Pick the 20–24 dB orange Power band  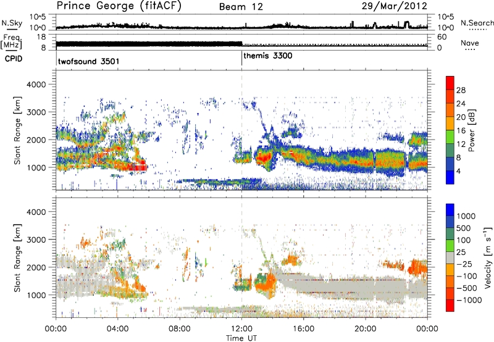[450, 110]
